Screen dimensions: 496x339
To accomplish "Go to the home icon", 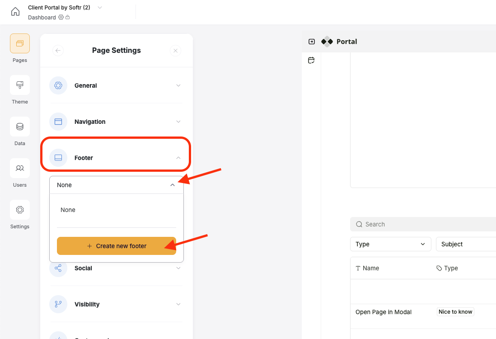I will coord(15,12).
